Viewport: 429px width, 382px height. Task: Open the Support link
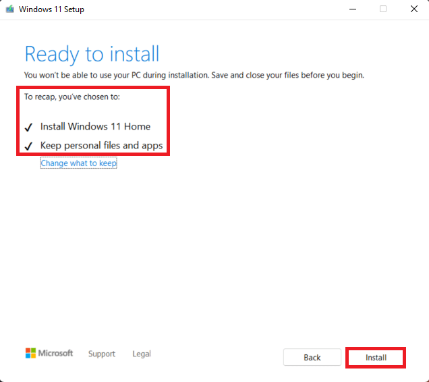pyautogui.click(x=101, y=354)
